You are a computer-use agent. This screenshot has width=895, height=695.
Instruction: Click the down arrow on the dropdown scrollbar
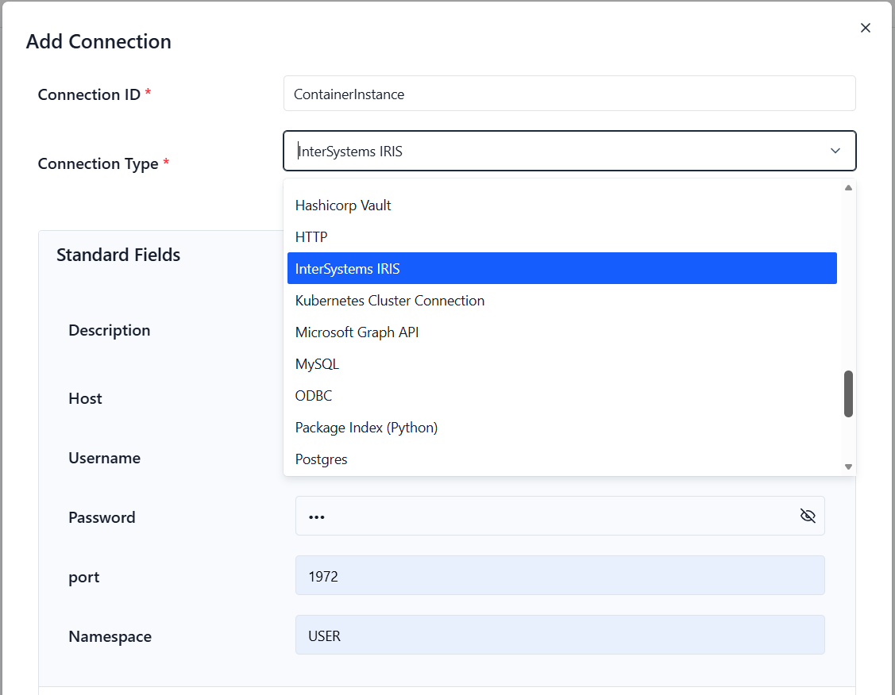[848, 467]
